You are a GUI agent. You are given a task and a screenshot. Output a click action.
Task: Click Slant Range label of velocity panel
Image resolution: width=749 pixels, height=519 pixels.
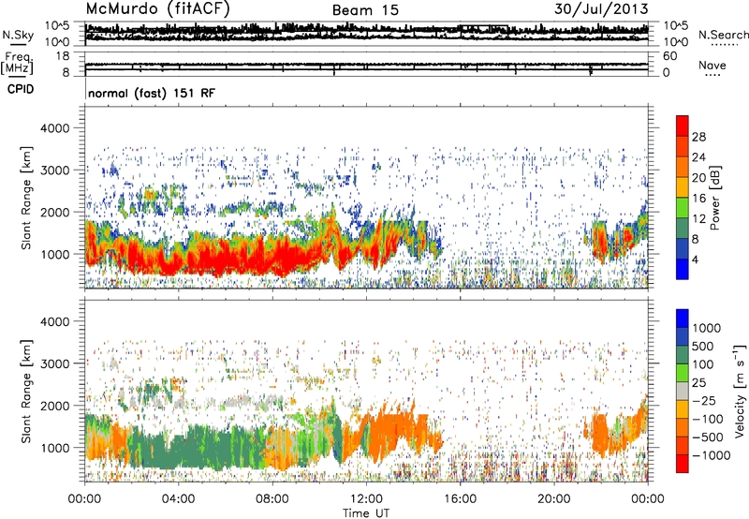26,391
